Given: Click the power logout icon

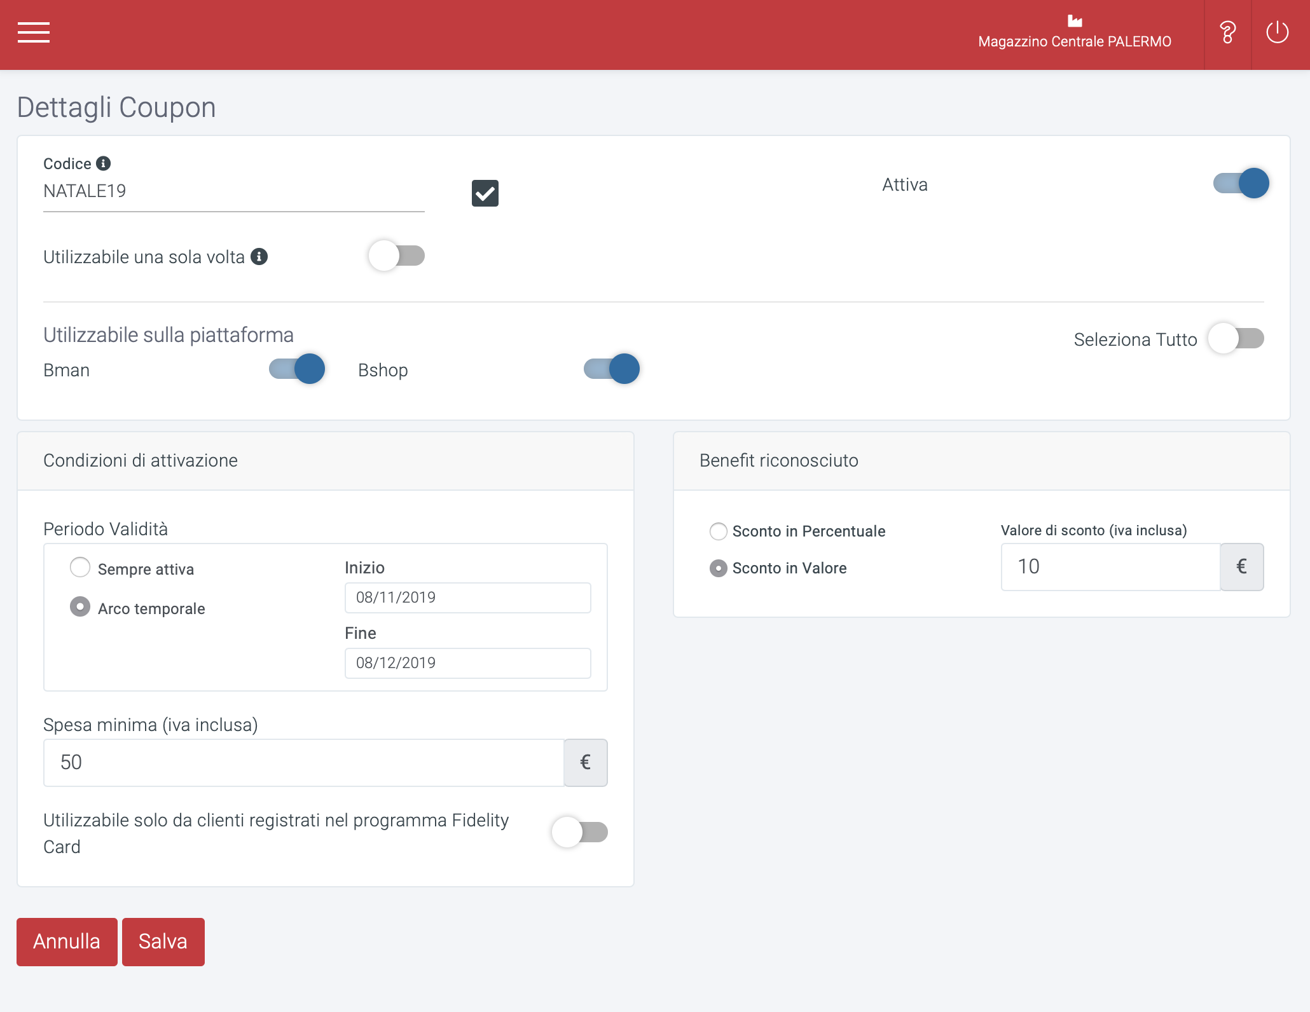Looking at the screenshot, I should 1277,32.
